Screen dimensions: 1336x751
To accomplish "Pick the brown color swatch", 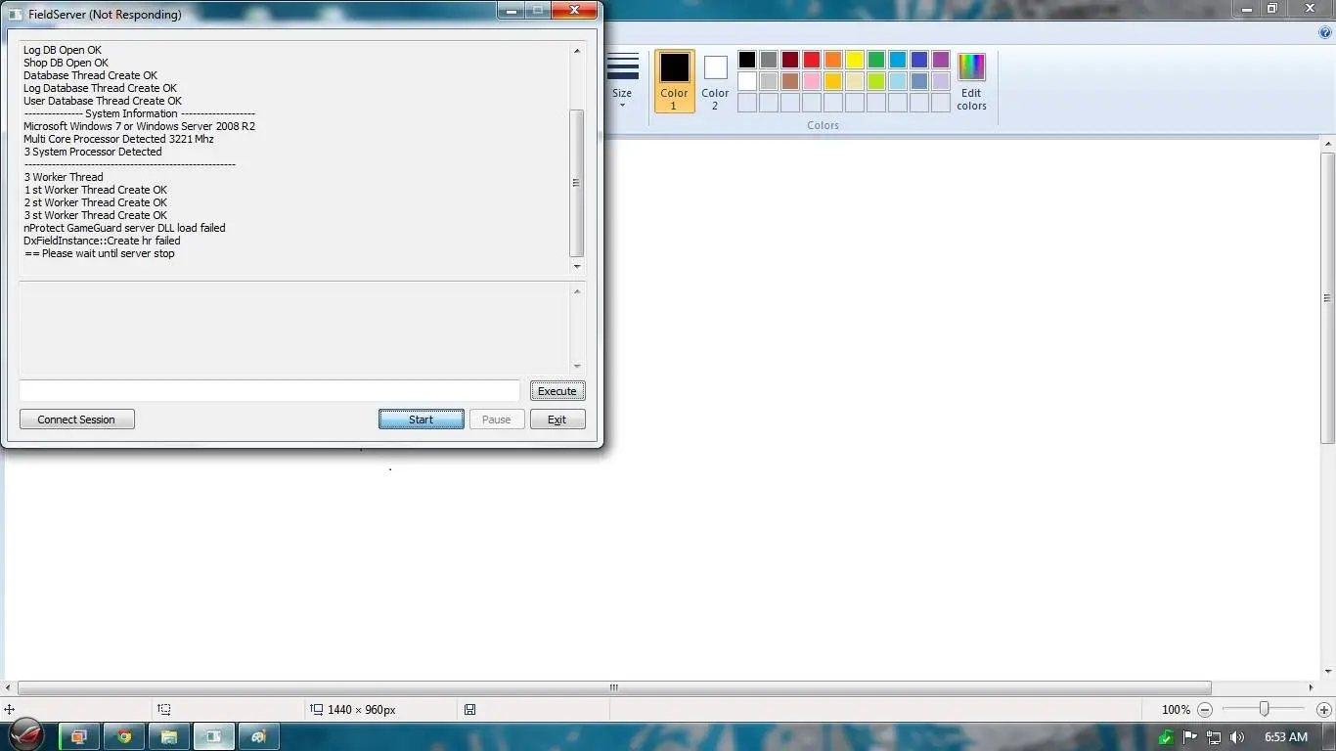I will pyautogui.click(x=790, y=81).
